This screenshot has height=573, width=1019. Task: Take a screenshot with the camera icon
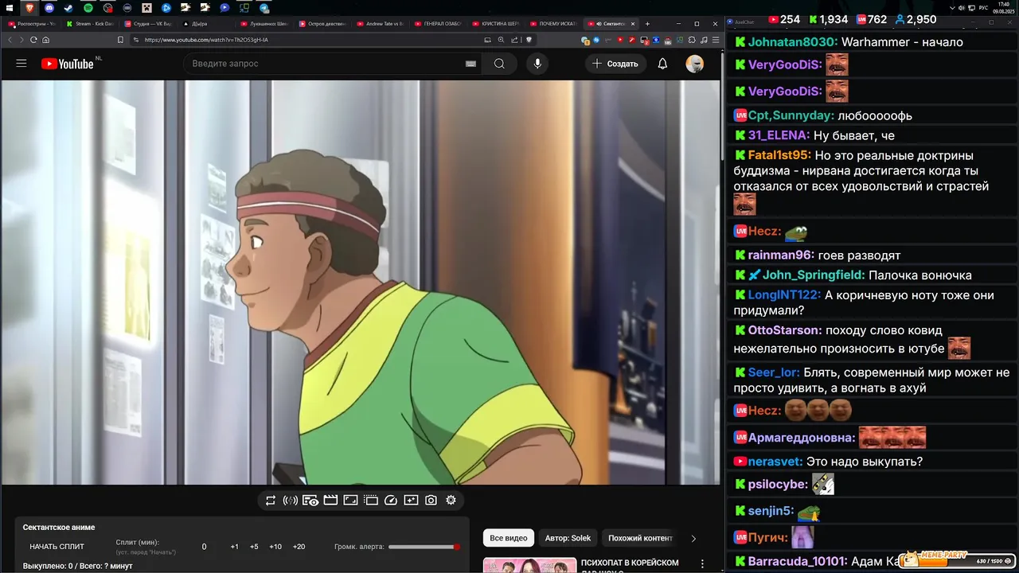(431, 501)
